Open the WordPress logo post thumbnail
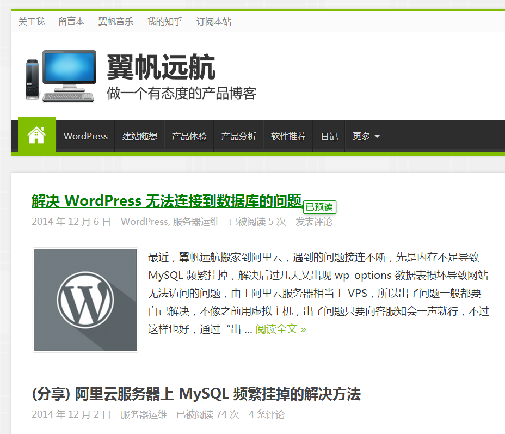Image resolution: width=505 pixels, height=434 pixels. click(x=85, y=300)
